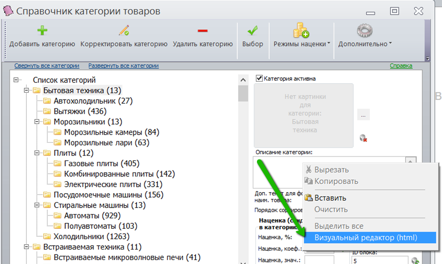Collapse the Морозильники branch
Image resolution: width=442 pixels, height=264 pixels.
37,121
